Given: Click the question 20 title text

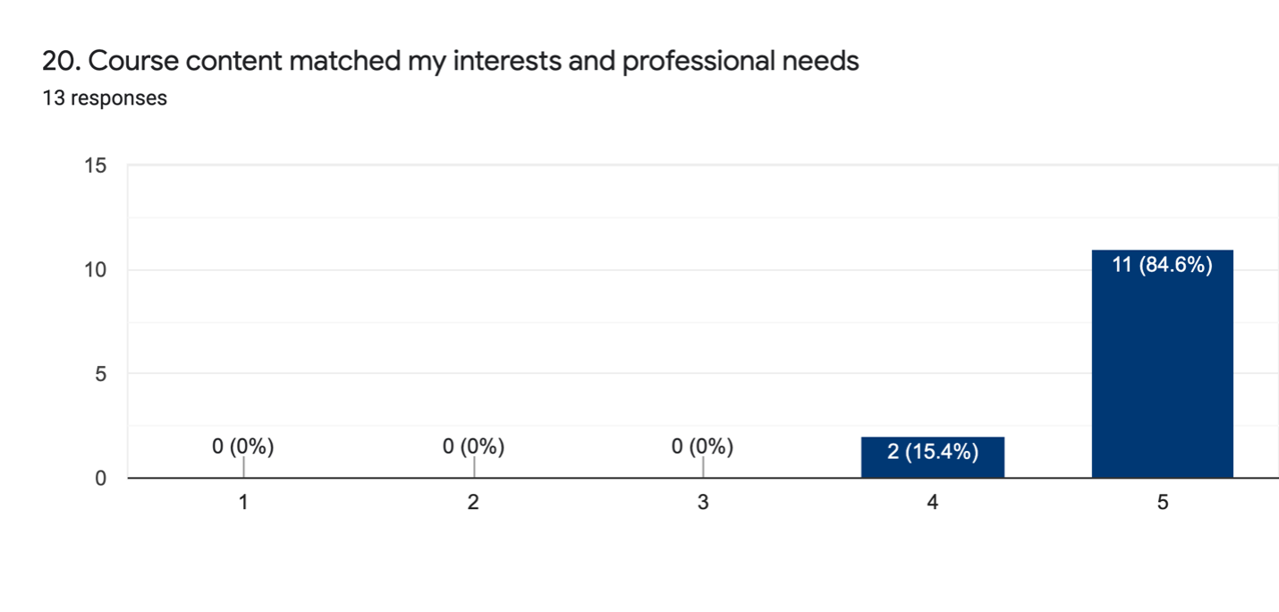Looking at the screenshot, I should 451,61.
